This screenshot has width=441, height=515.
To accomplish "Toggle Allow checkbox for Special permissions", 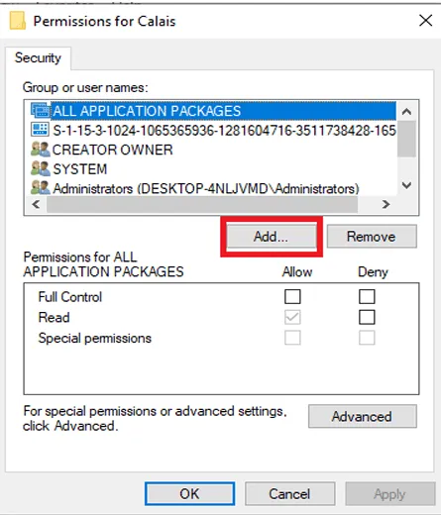I will (x=292, y=338).
